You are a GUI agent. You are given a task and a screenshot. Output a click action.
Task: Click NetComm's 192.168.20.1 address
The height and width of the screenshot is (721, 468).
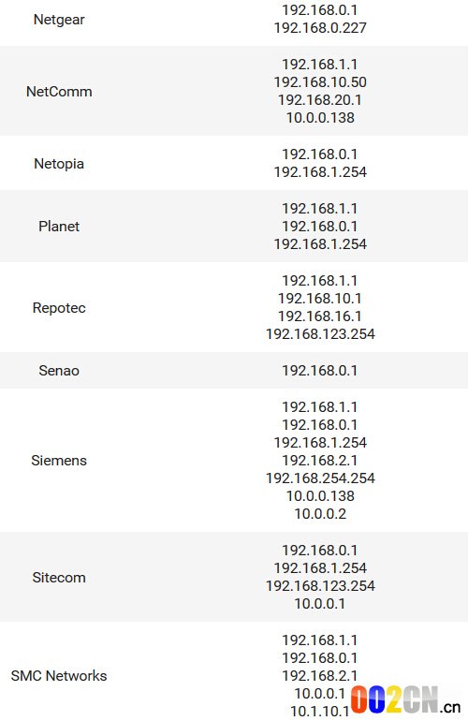coord(320,100)
